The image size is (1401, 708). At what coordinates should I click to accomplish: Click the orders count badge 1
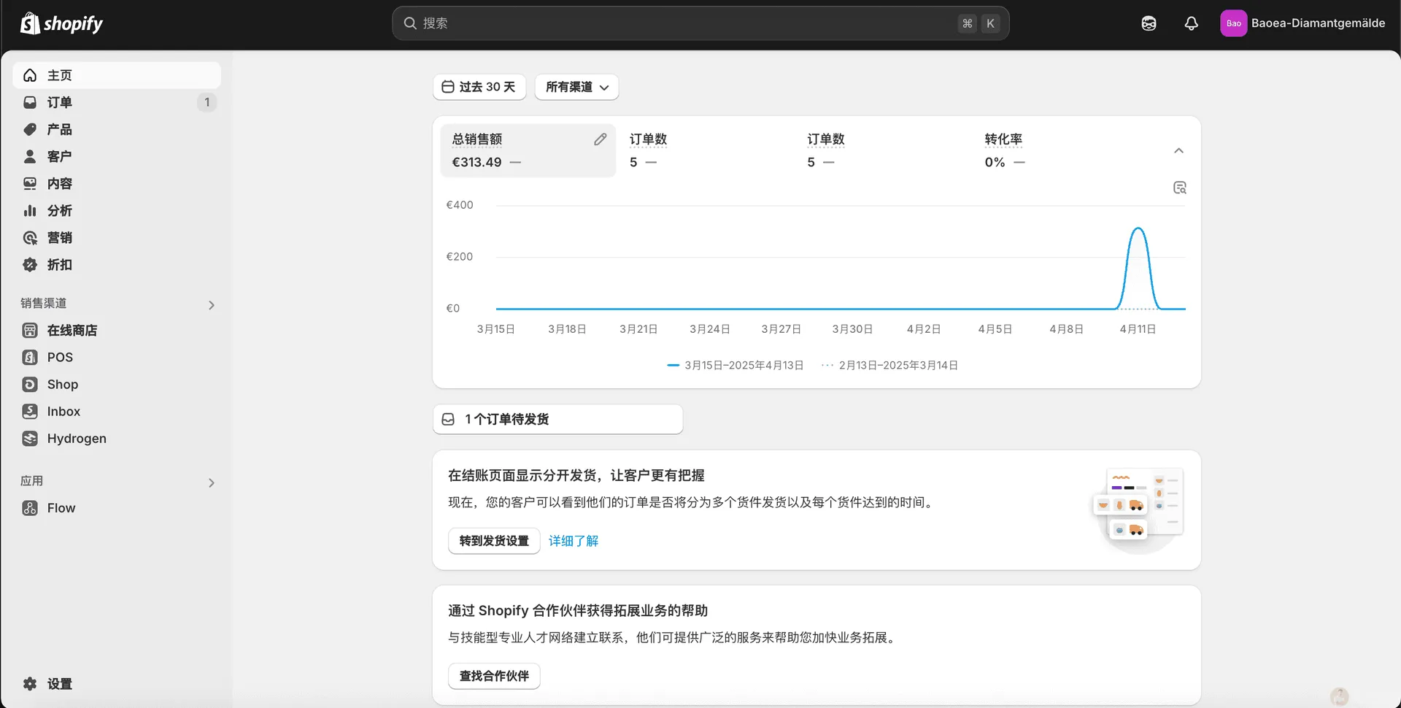(x=207, y=102)
